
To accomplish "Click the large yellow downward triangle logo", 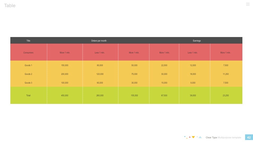I will click(x=193, y=137).
